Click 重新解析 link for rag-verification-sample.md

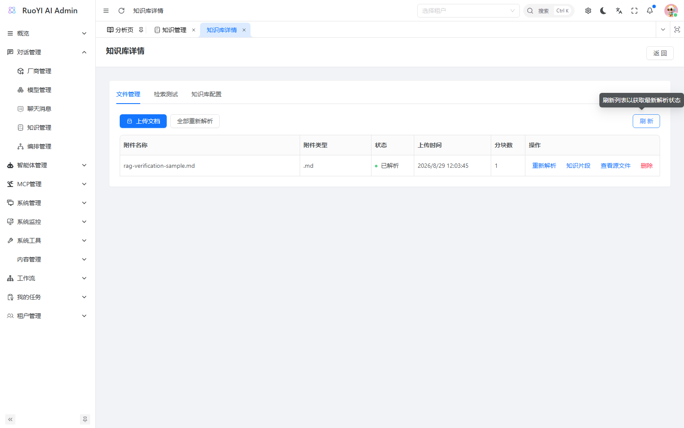(544, 166)
